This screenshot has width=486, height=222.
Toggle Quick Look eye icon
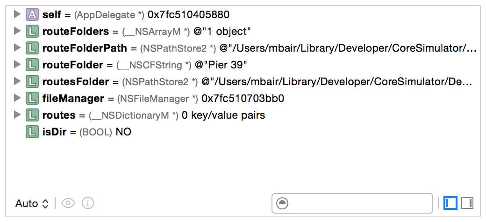pos(68,203)
